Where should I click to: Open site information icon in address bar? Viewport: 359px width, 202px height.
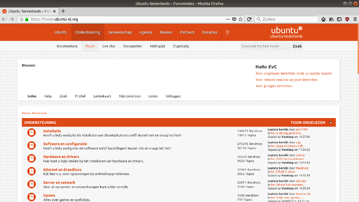21,19
